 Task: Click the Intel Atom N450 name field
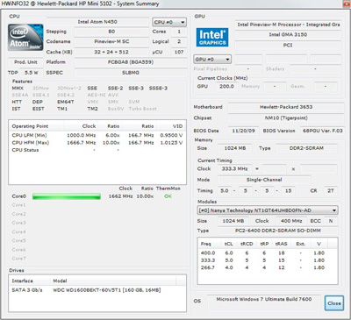pyautogui.click(x=97, y=22)
